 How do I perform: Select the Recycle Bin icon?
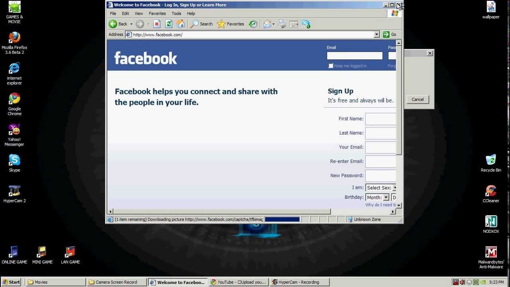[491, 163]
